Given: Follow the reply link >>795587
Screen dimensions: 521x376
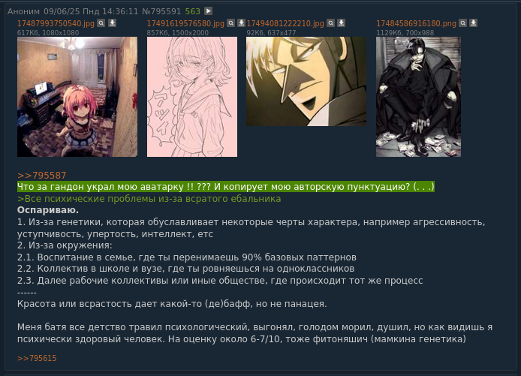Looking at the screenshot, I should (41, 176).
